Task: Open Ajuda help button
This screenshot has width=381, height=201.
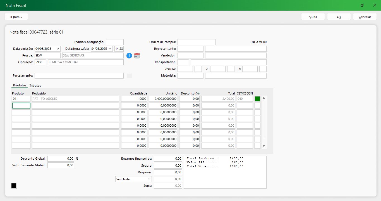Action: 313,17
